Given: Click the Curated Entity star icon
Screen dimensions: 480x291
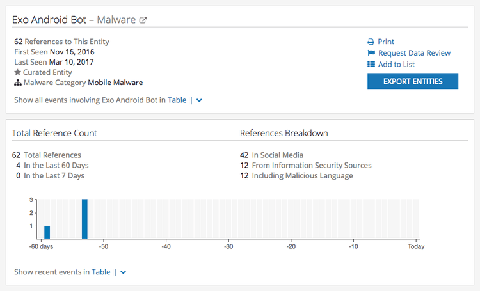Looking at the screenshot, I should [x=18, y=72].
